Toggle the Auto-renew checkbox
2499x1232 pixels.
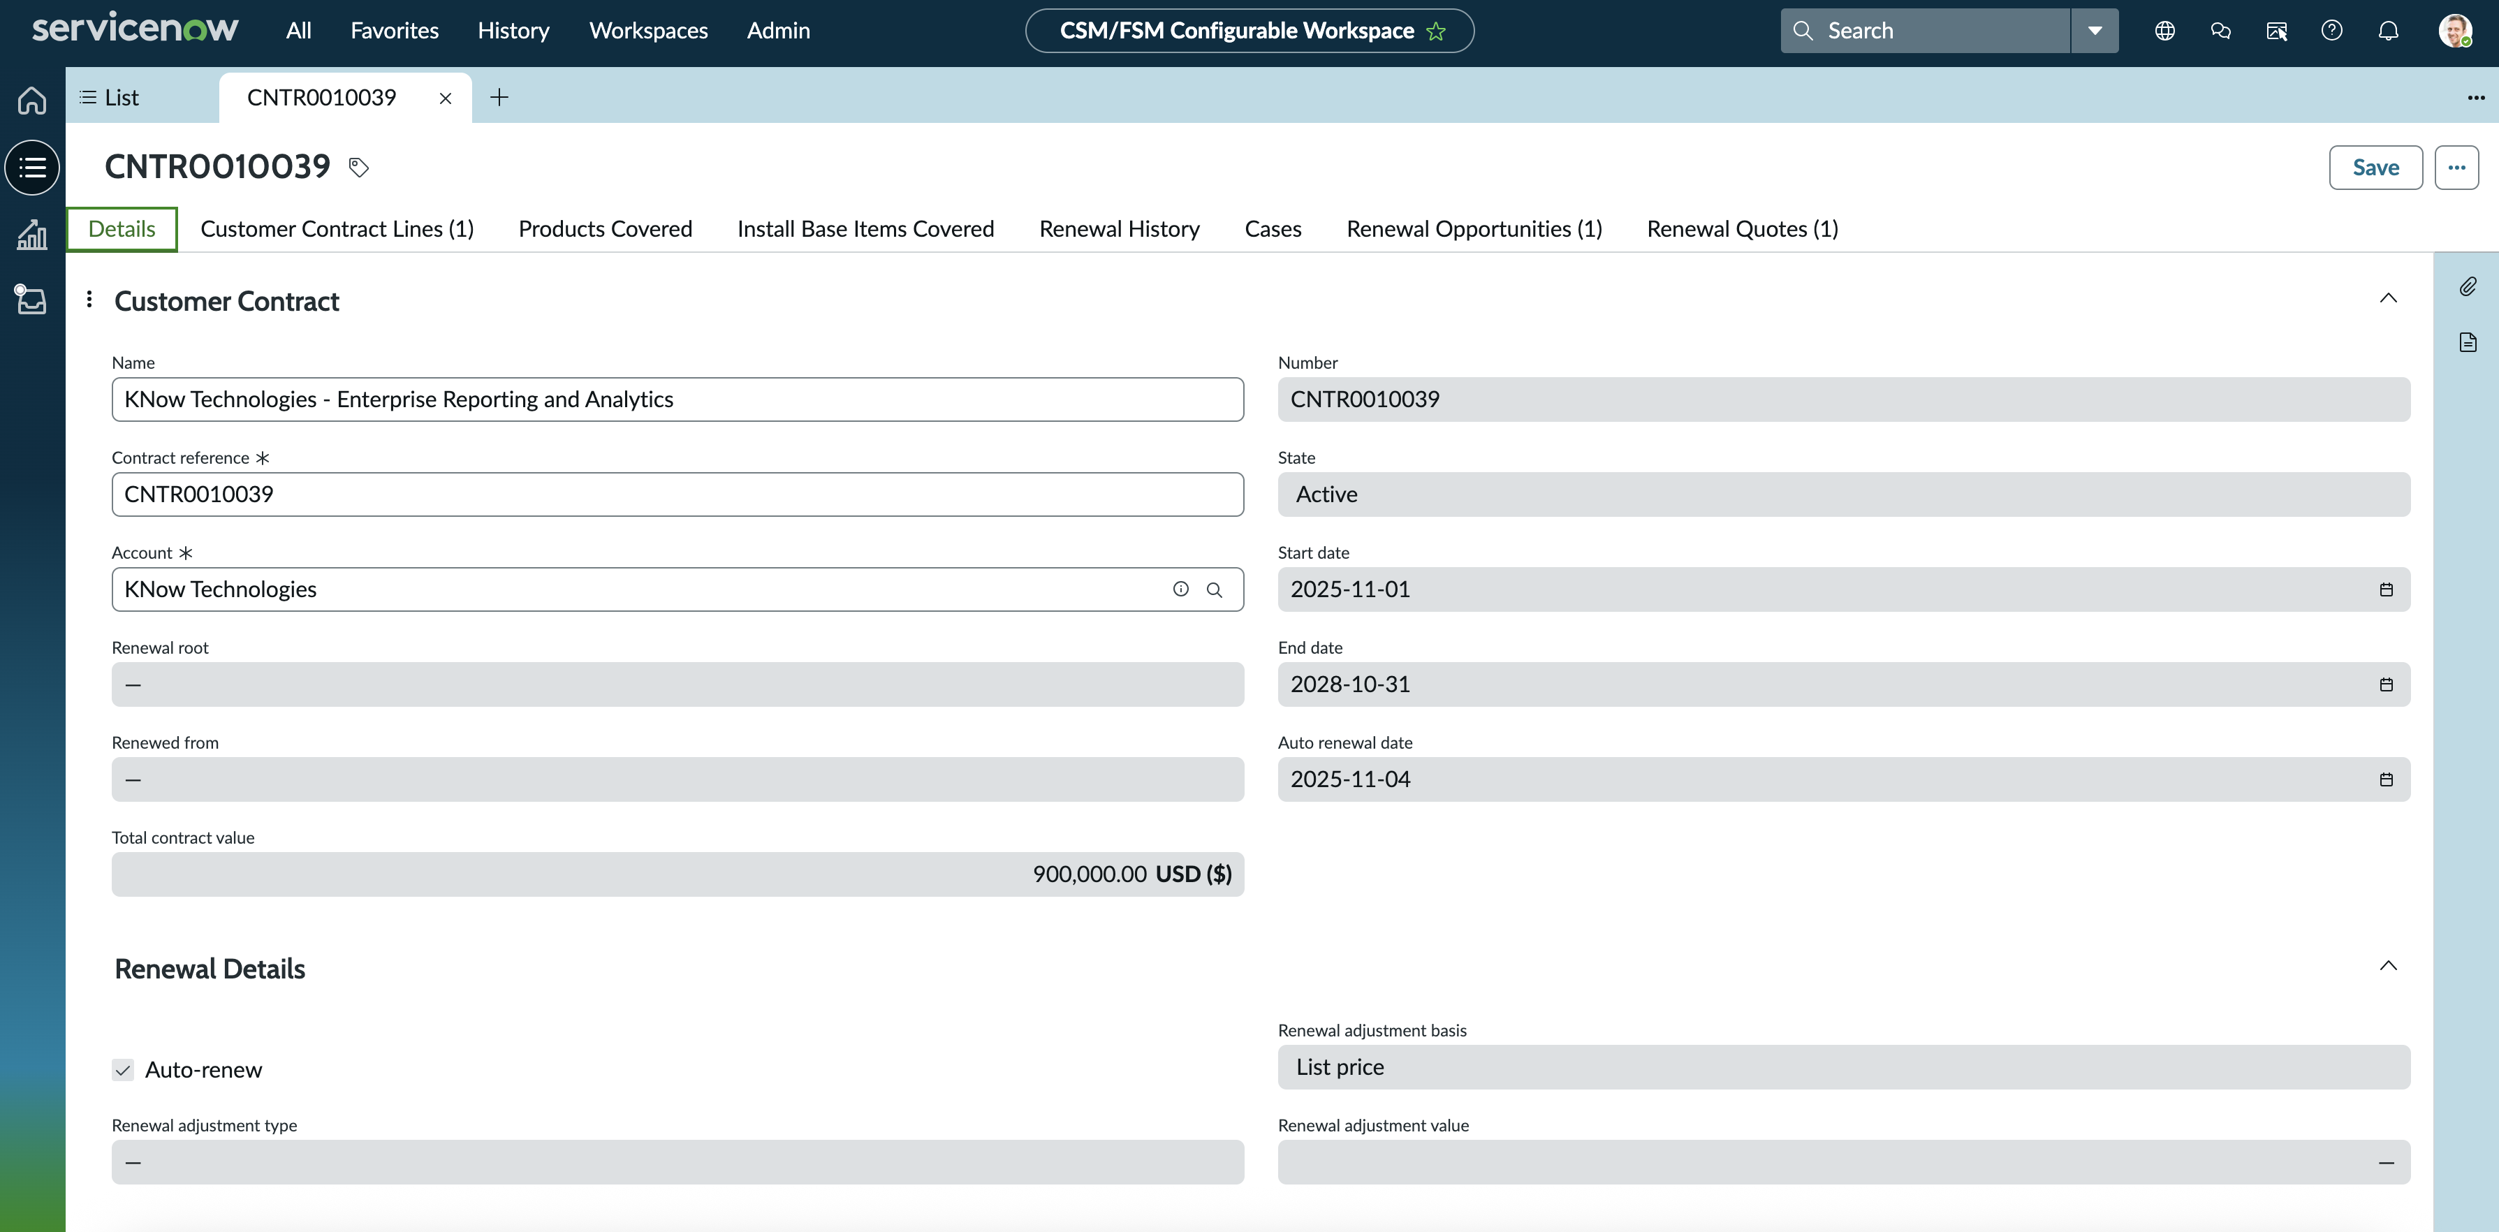click(122, 1070)
